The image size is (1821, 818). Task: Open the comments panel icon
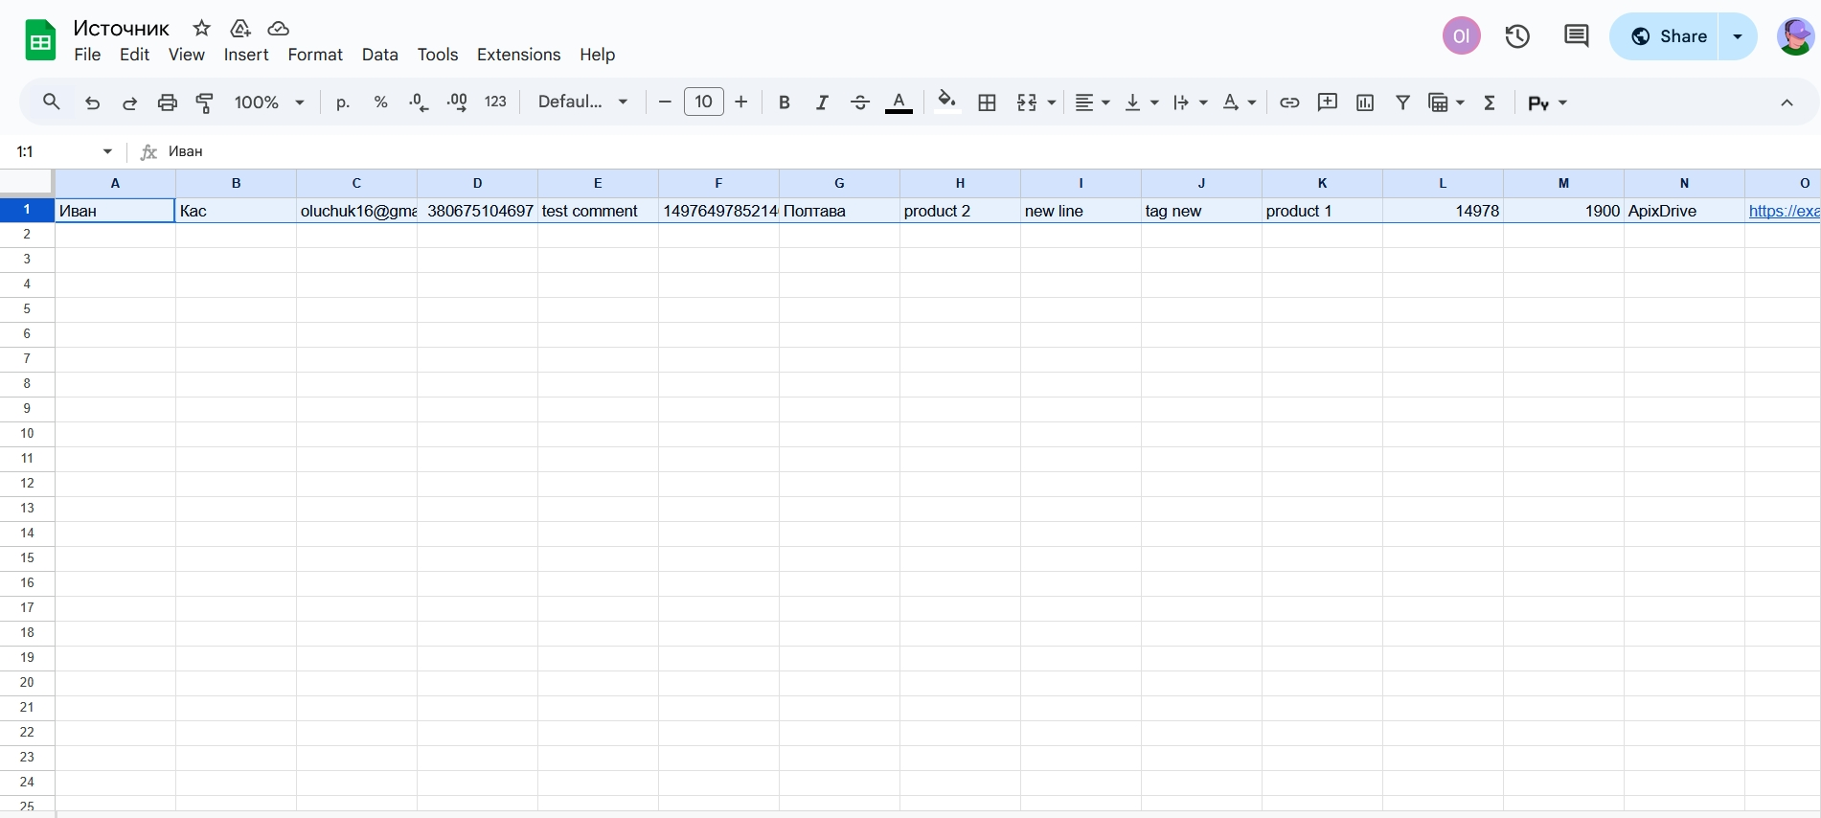[x=1576, y=36]
